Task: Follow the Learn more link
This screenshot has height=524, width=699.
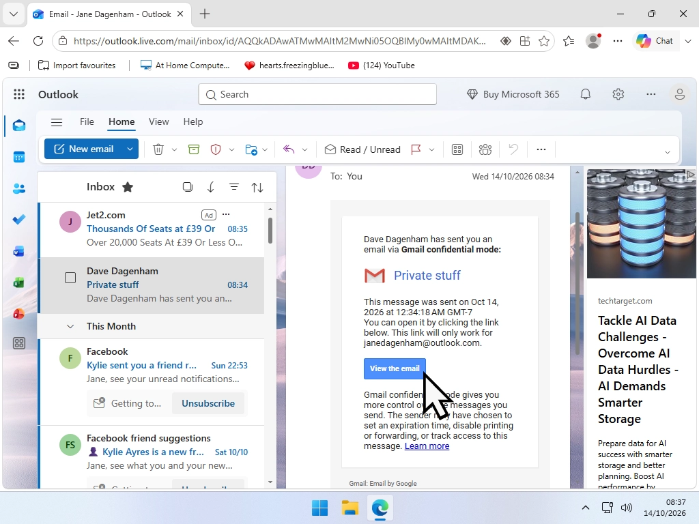Action: tap(427, 446)
